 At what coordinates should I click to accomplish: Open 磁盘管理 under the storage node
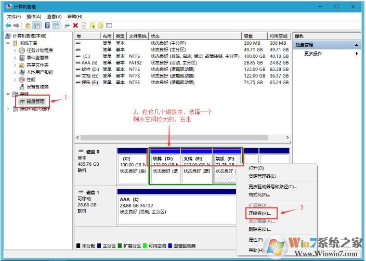pyautogui.click(x=36, y=101)
